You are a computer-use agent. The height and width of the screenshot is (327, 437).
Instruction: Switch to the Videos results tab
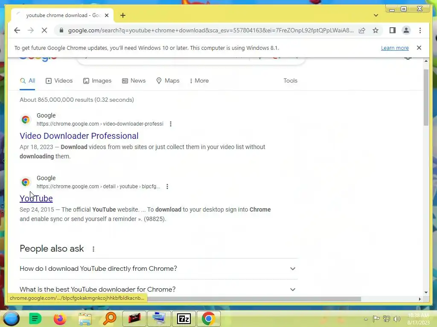click(x=59, y=81)
